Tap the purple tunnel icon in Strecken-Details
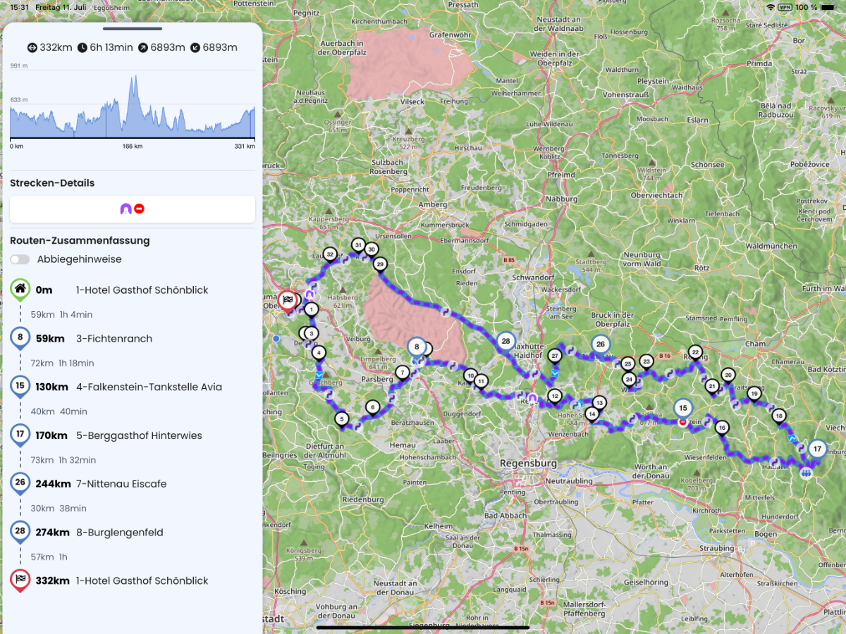Image resolution: width=846 pixels, height=634 pixels. [125, 209]
